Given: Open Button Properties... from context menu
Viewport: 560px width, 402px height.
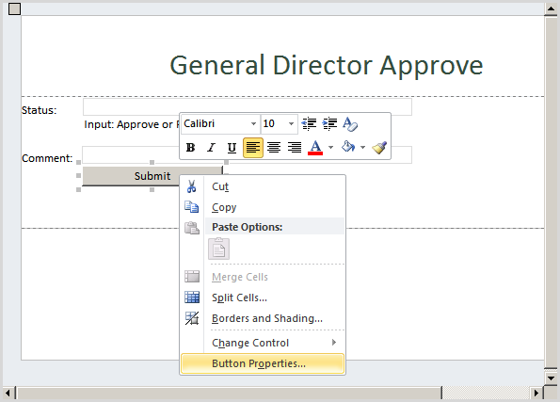Looking at the screenshot, I should coord(263,363).
